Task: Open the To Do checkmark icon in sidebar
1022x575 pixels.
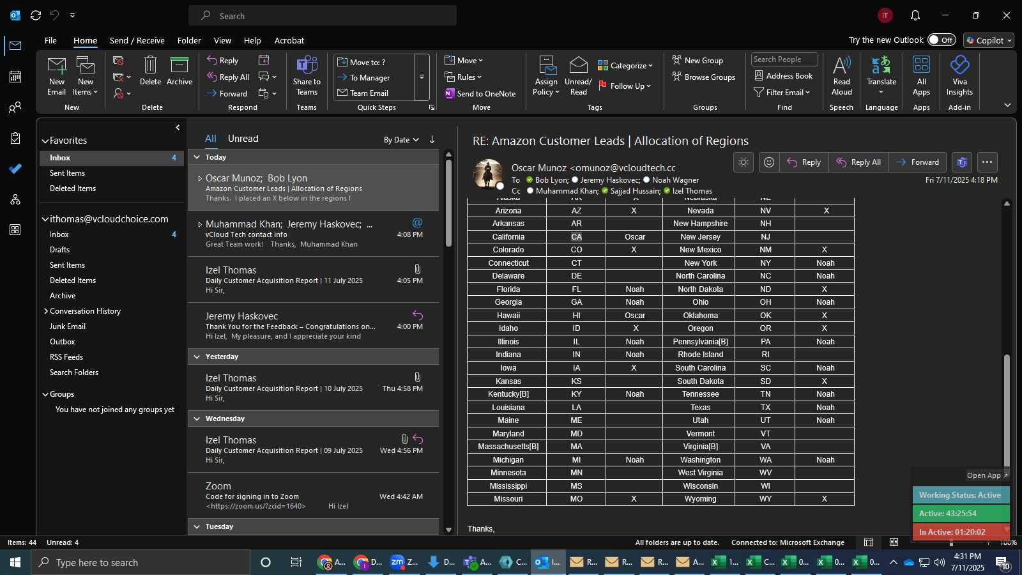Action: pyautogui.click(x=15, y=169)
